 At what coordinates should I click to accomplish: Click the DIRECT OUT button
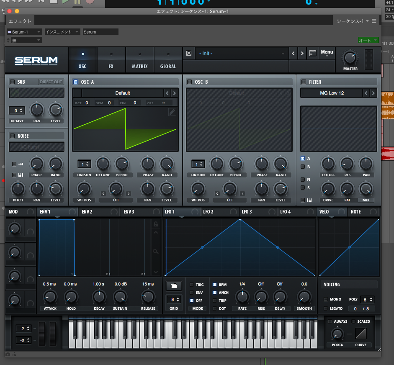[x=51, y=82]
